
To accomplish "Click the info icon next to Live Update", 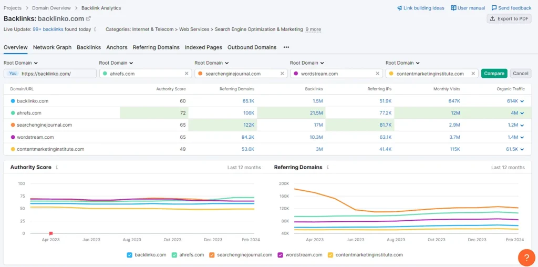I will [x=95, y=29].
